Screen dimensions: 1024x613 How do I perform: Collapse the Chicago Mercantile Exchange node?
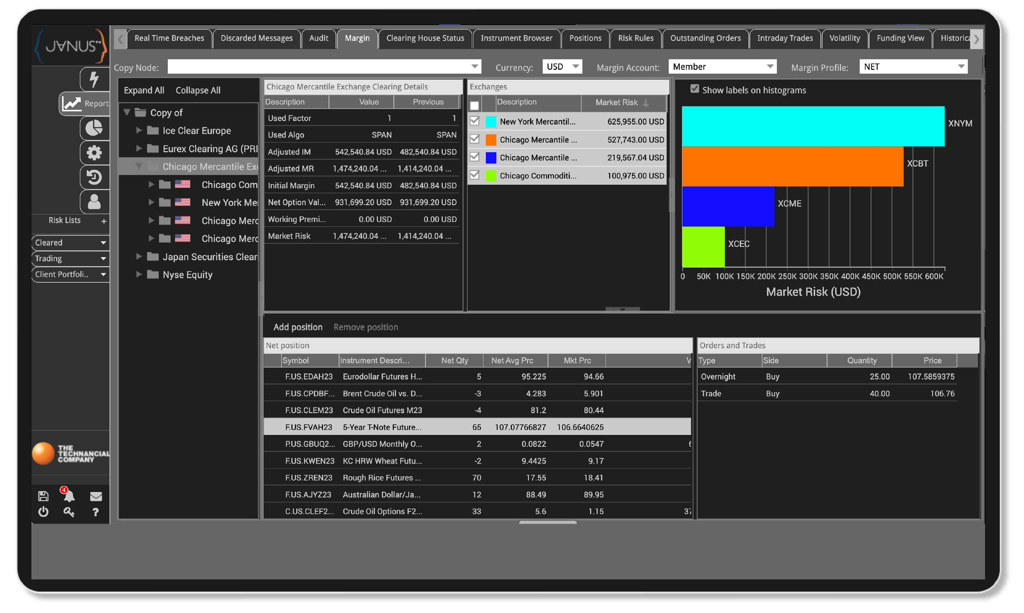pyautogui.click(x=139, y=167)
